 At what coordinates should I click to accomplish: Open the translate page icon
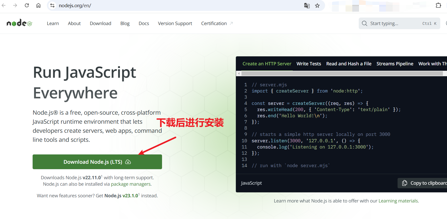point(307,6)
